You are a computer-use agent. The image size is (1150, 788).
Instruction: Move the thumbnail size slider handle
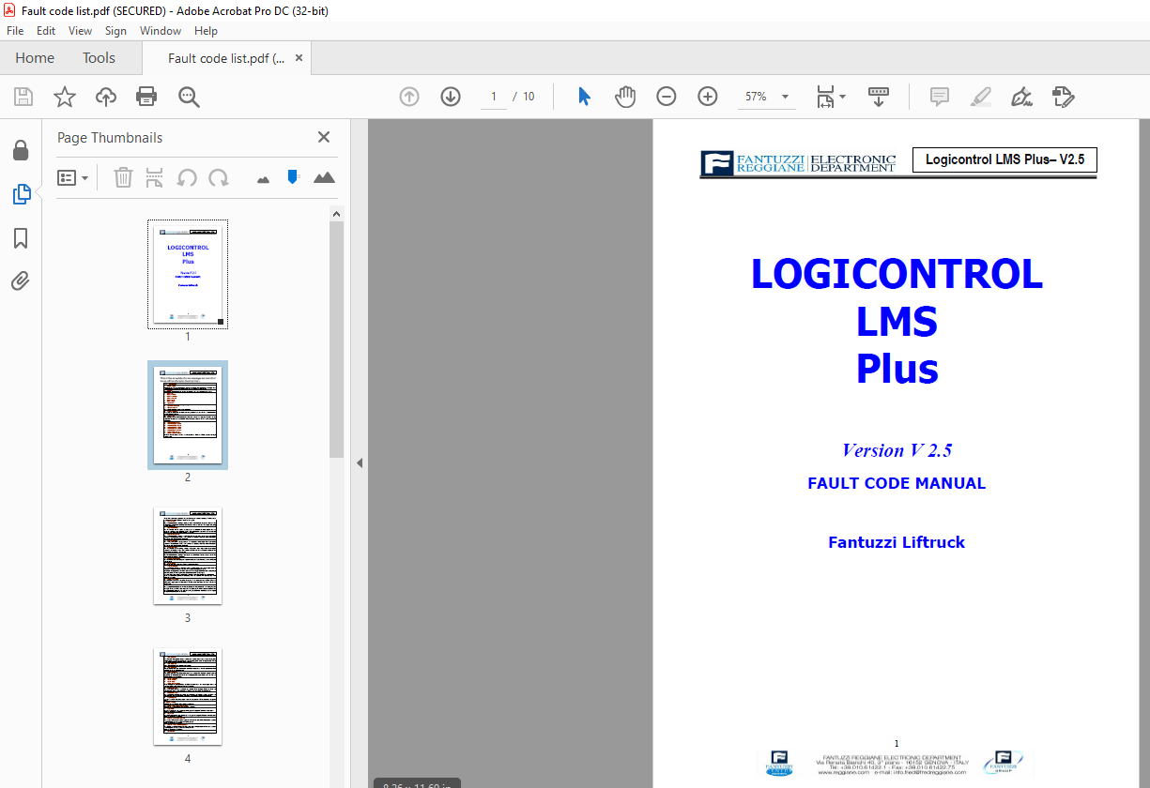pyautogui.click(x=293, y=176)
